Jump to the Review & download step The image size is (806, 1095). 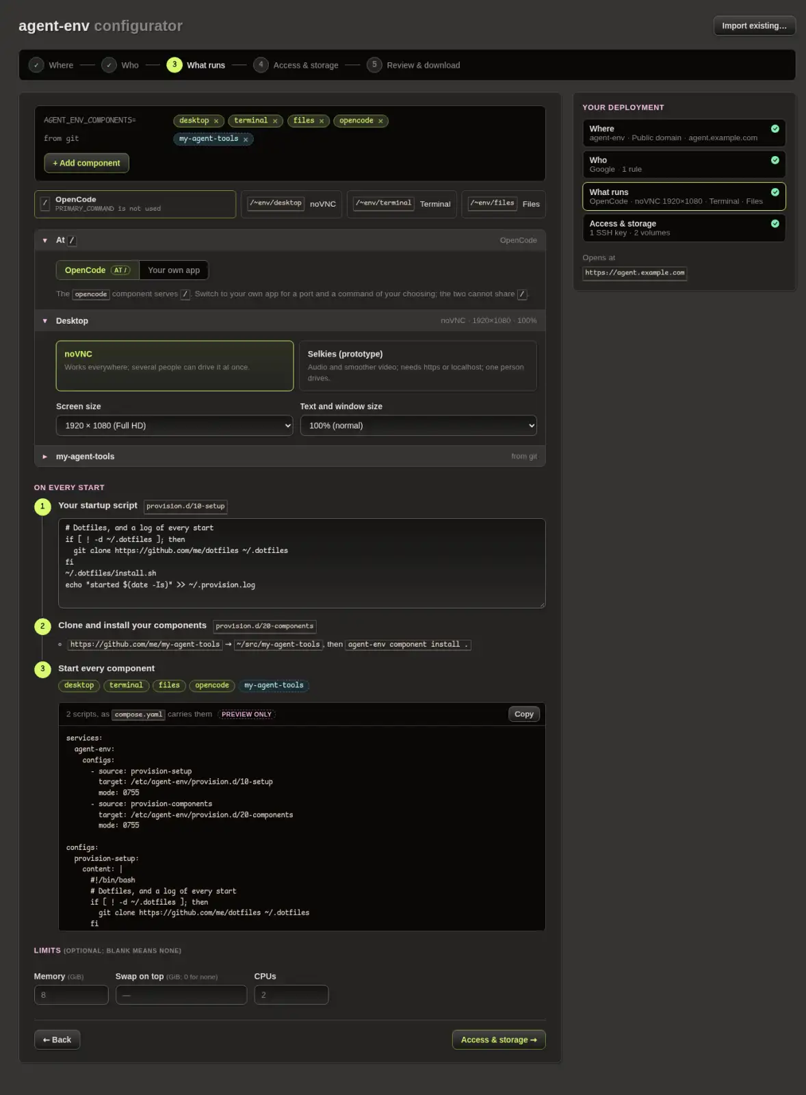(414, 65)
